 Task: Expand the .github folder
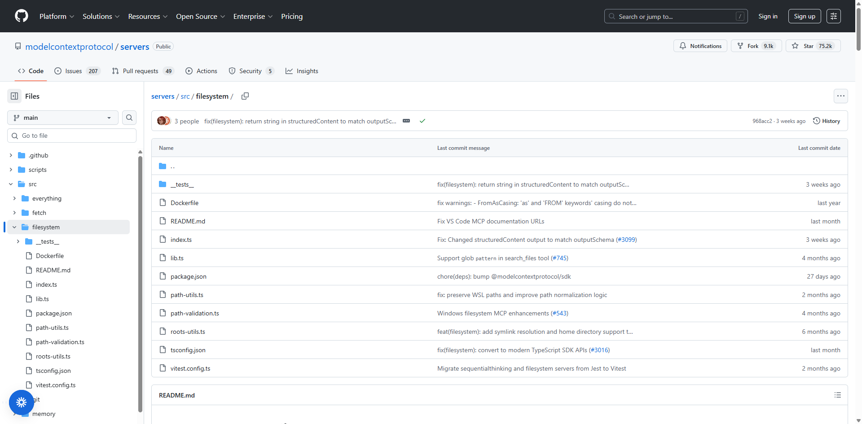(10, 155)
